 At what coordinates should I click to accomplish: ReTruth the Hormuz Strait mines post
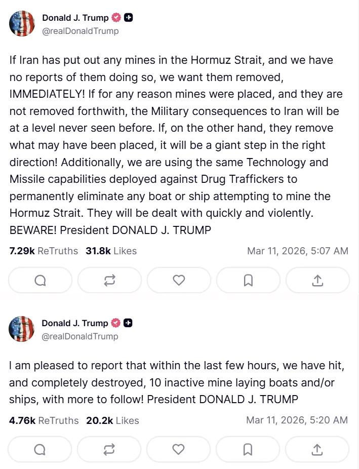coord(109,280)
